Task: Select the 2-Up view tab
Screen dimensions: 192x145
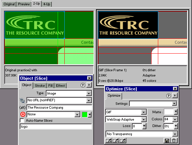Action: (x=37, y=4)
